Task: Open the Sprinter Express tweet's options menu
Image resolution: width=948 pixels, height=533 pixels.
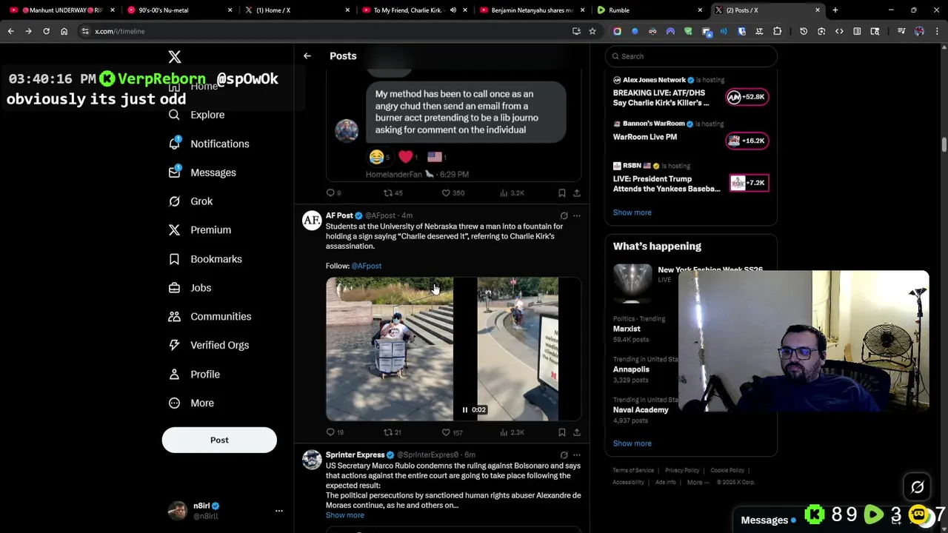Action: (x=577, y=455)
